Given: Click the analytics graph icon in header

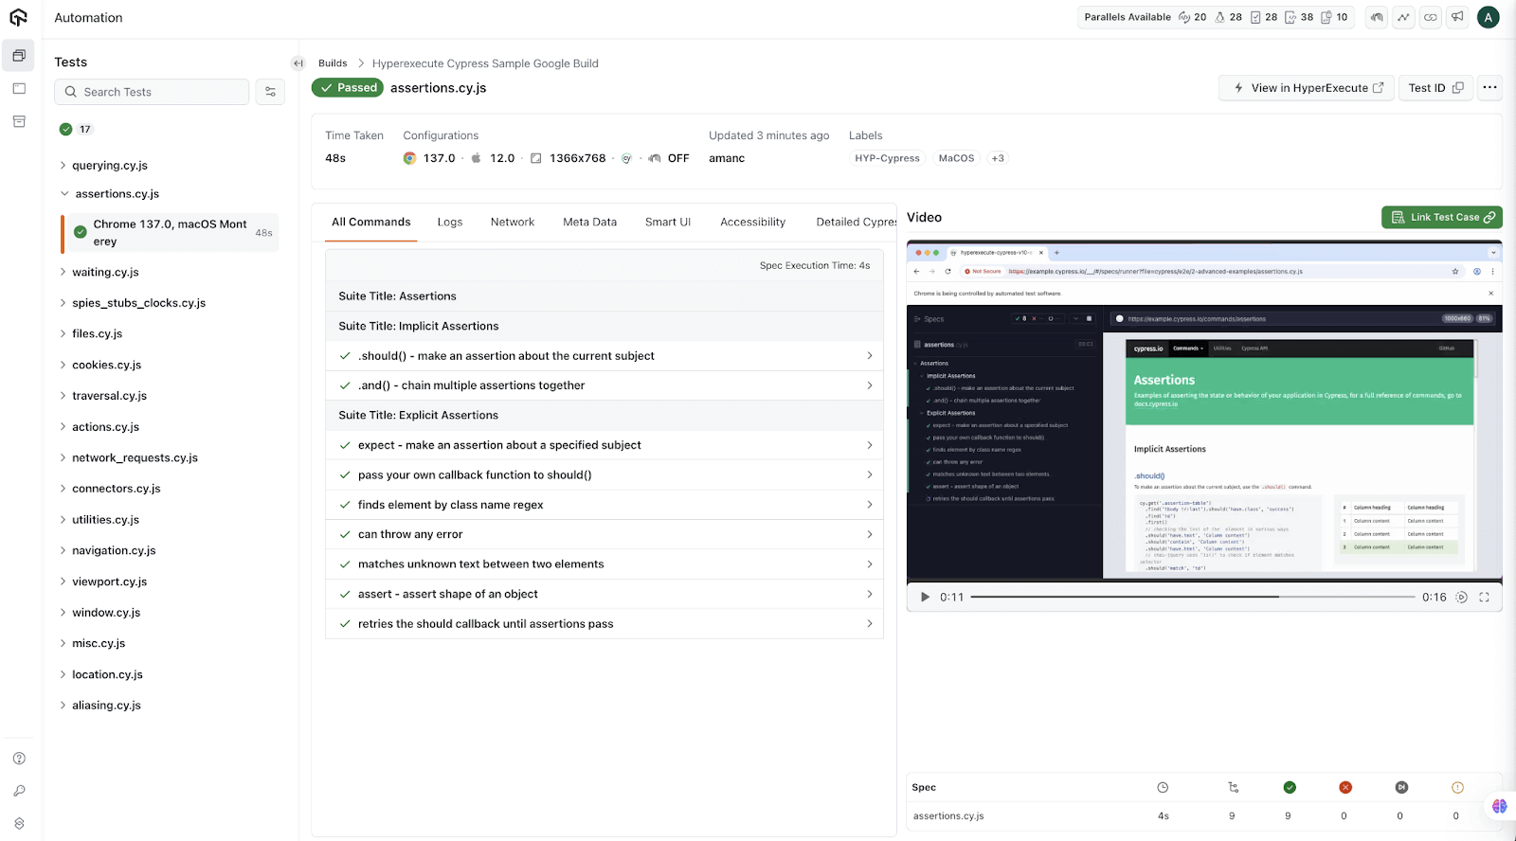Looking at the screenshot, I should (1403, 17).
